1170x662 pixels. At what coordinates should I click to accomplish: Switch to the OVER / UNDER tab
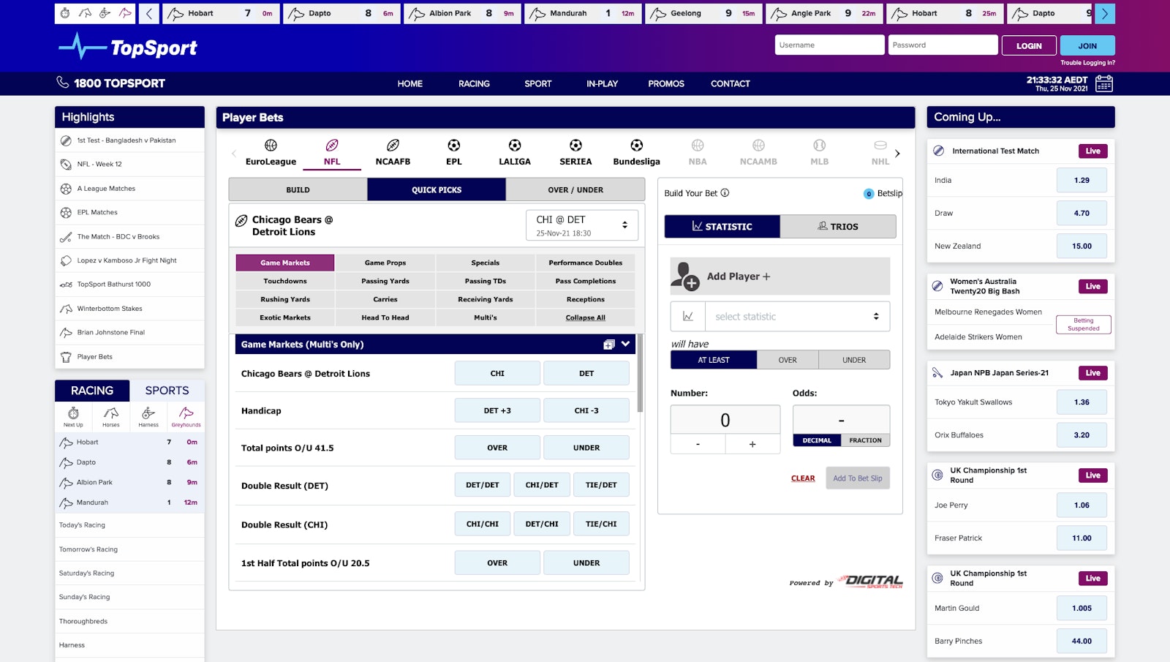[575, 189]
